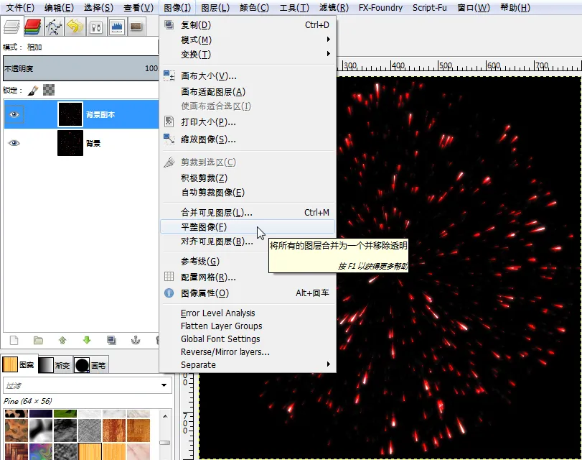Image resolution: width=582 pixels, height=460 pixels.
Task: Open the 图层(L) menu
Action: [x=215, y=7]
